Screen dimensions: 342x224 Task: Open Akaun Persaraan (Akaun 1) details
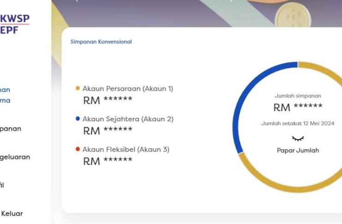[x=128, y=88]
